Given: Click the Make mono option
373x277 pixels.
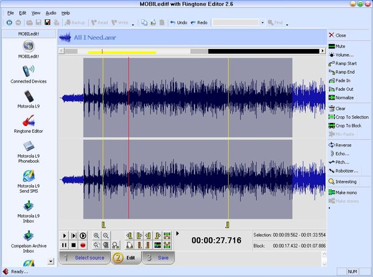Looking at the screenshot, I should (346, 192).
